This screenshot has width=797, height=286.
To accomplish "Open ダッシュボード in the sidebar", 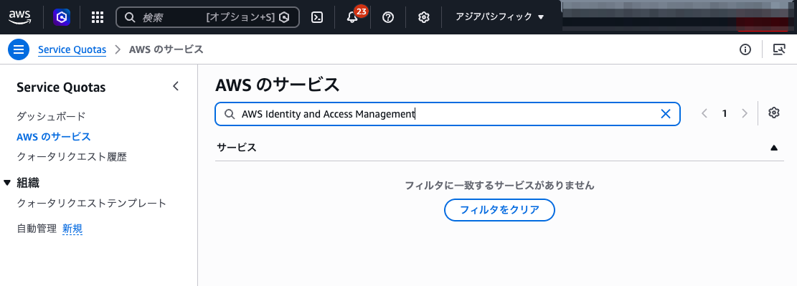I will tap(51, 116).
